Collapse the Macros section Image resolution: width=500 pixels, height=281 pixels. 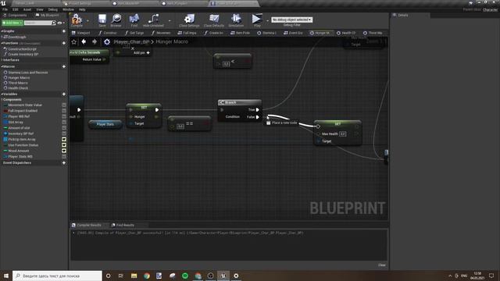pos(2,66)
